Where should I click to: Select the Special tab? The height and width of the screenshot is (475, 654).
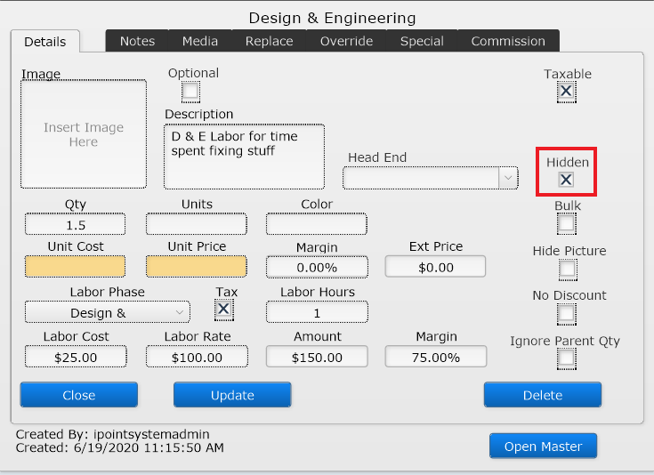click(422, 41)
